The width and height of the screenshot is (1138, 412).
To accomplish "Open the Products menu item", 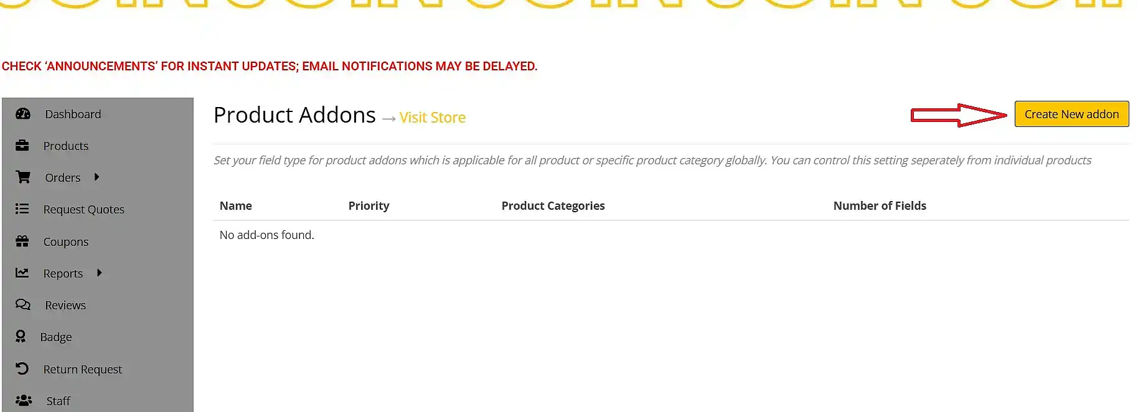I will (66, 146).
